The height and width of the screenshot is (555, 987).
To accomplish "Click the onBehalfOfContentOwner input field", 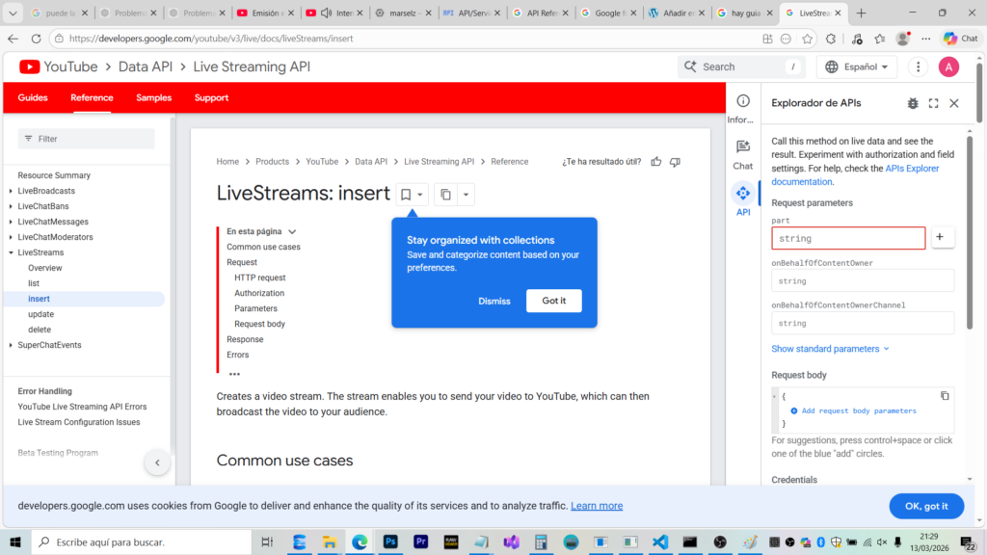I will pyautogui.click(x=862, y=280).
